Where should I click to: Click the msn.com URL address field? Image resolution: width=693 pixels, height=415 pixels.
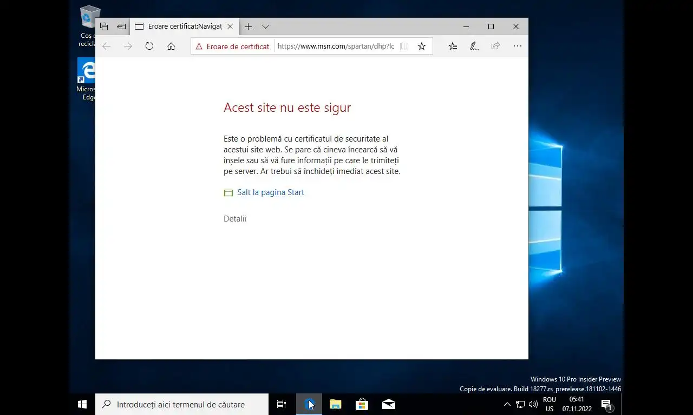[336, 46]
